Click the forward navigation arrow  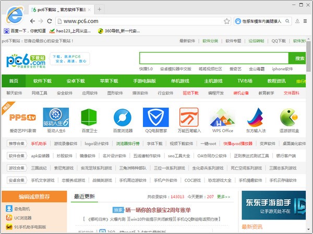point(41,21)
